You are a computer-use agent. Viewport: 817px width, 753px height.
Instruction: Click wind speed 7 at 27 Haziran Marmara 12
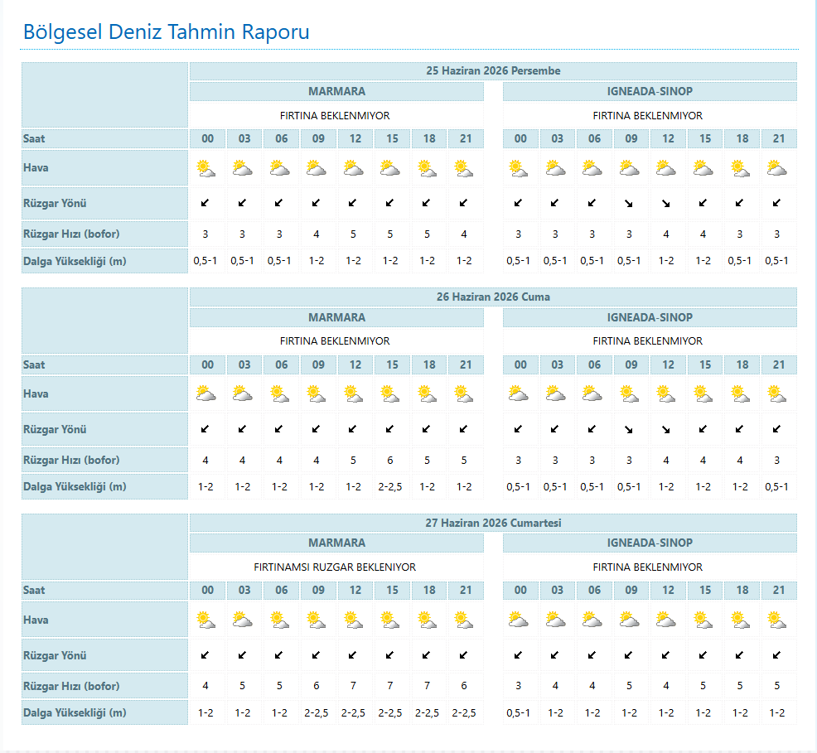click(x=353, y=686)
